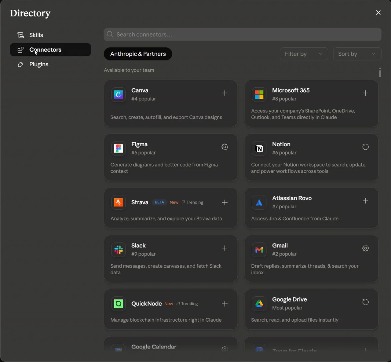
Task: Click the Figma logo icon
Action: (118, 148)
